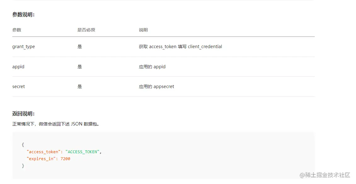The width and height of the screenshot is (356, 184).
Task: Select the grant_type parameter cell
Action: [x=24, y=47]
